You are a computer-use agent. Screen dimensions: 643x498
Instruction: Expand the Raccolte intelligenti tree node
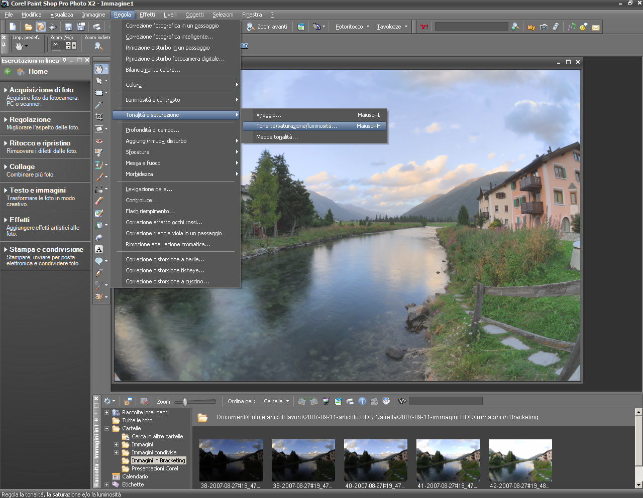click(x=106, y=412)
